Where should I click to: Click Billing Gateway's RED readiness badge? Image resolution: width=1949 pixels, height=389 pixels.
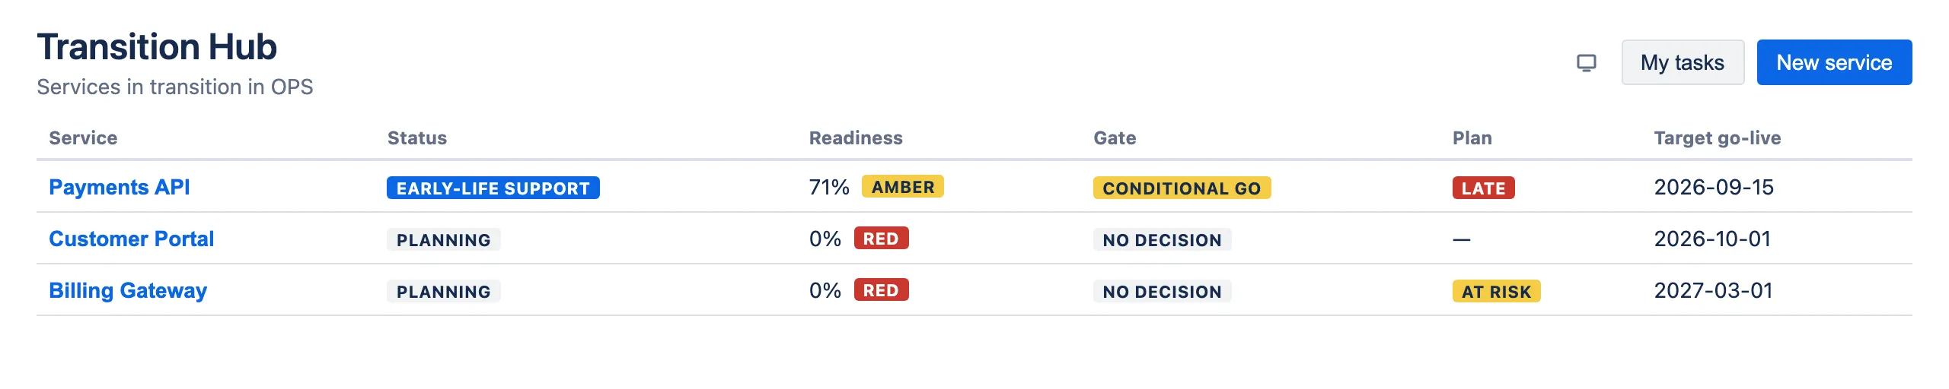pyautogui.click(x=881, y=290)
